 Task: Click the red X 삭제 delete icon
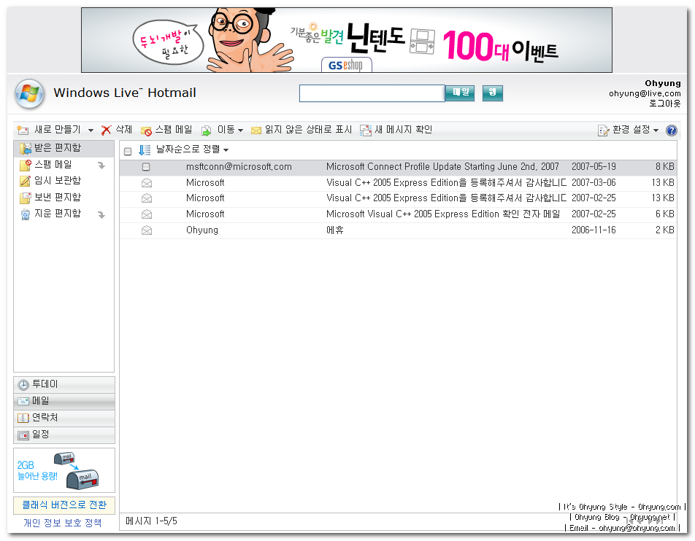point(106,131)
